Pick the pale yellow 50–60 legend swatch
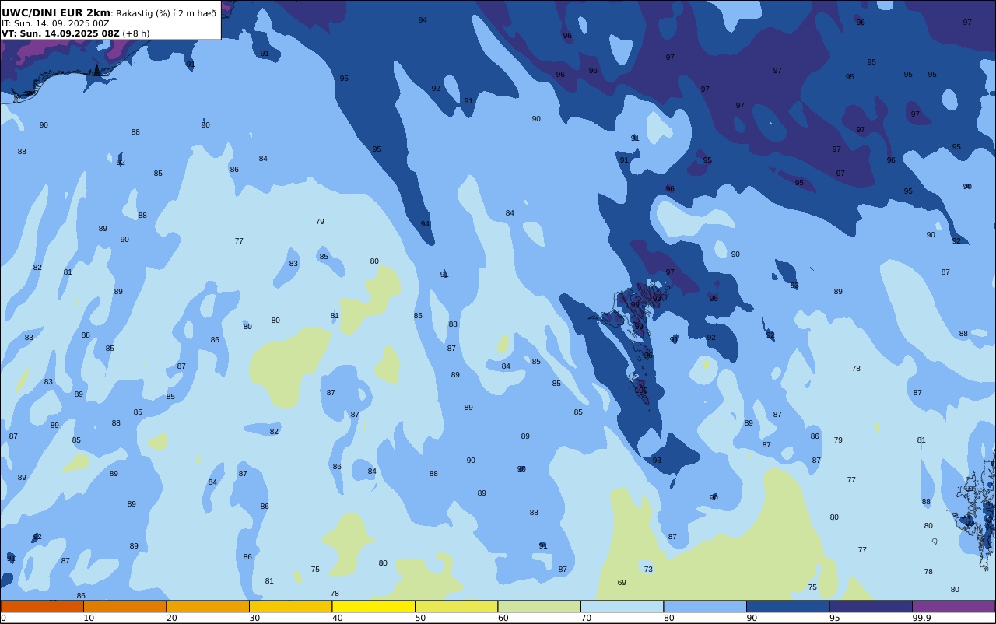 pos(456,606)
